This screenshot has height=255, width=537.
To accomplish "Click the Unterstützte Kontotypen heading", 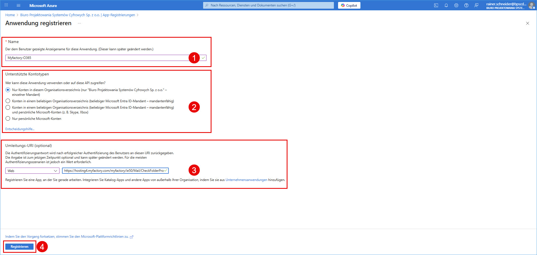I will click(x=27, y=74).
